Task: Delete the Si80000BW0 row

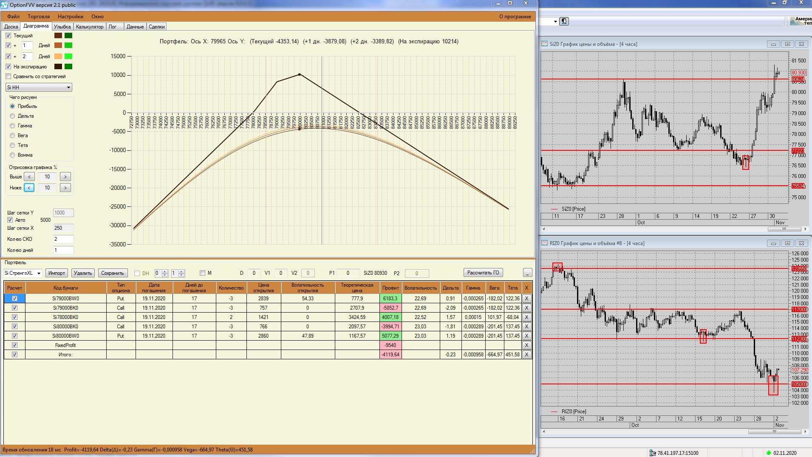Action: pyautogui.click(x=526, y=336)
